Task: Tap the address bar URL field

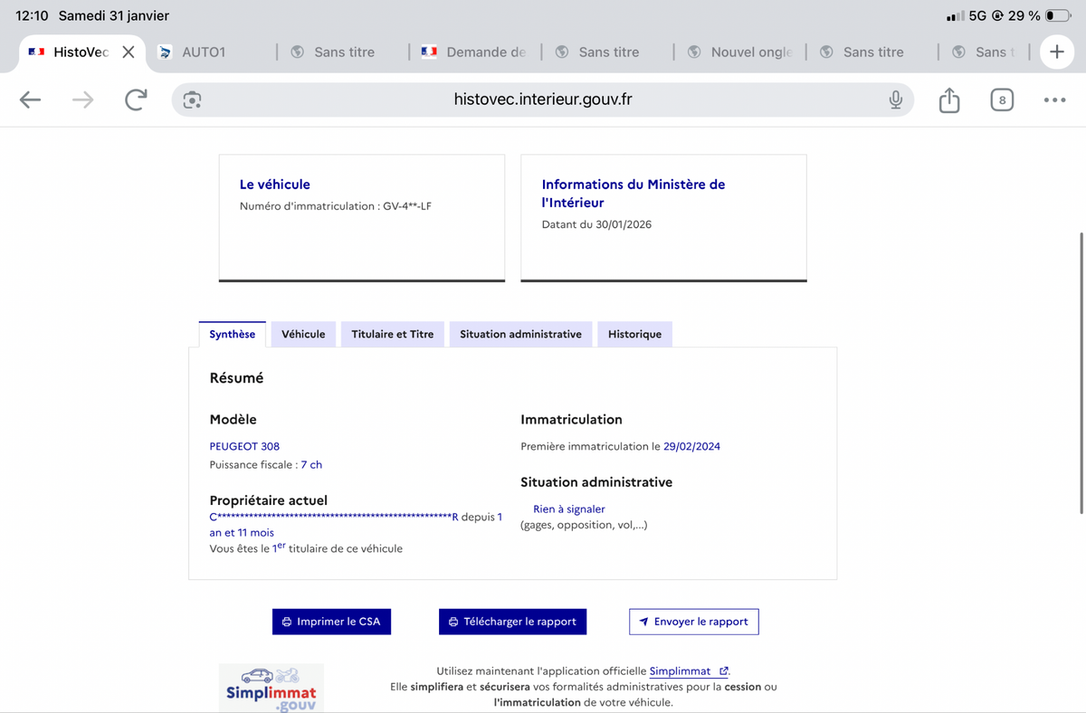Action: tap(542, 100)
